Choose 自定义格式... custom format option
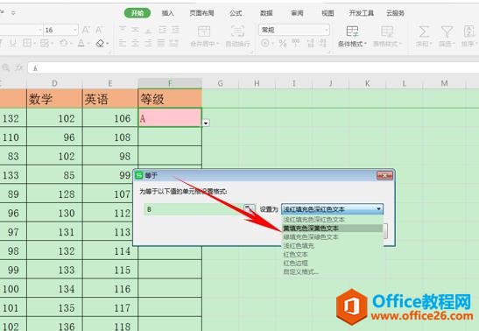479x331 pixels. (332, 271)
